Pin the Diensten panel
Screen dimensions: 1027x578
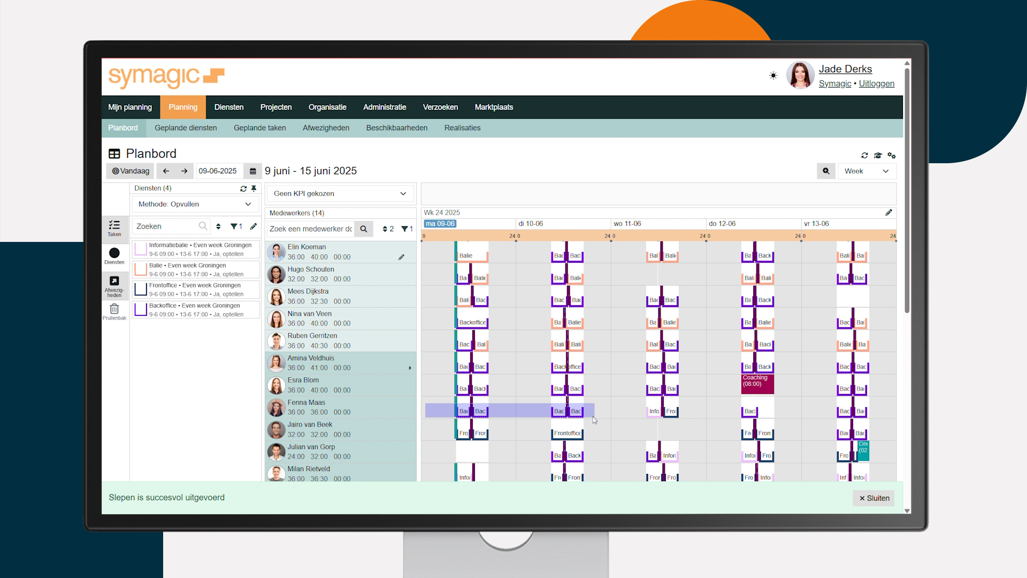coord(254,188)
